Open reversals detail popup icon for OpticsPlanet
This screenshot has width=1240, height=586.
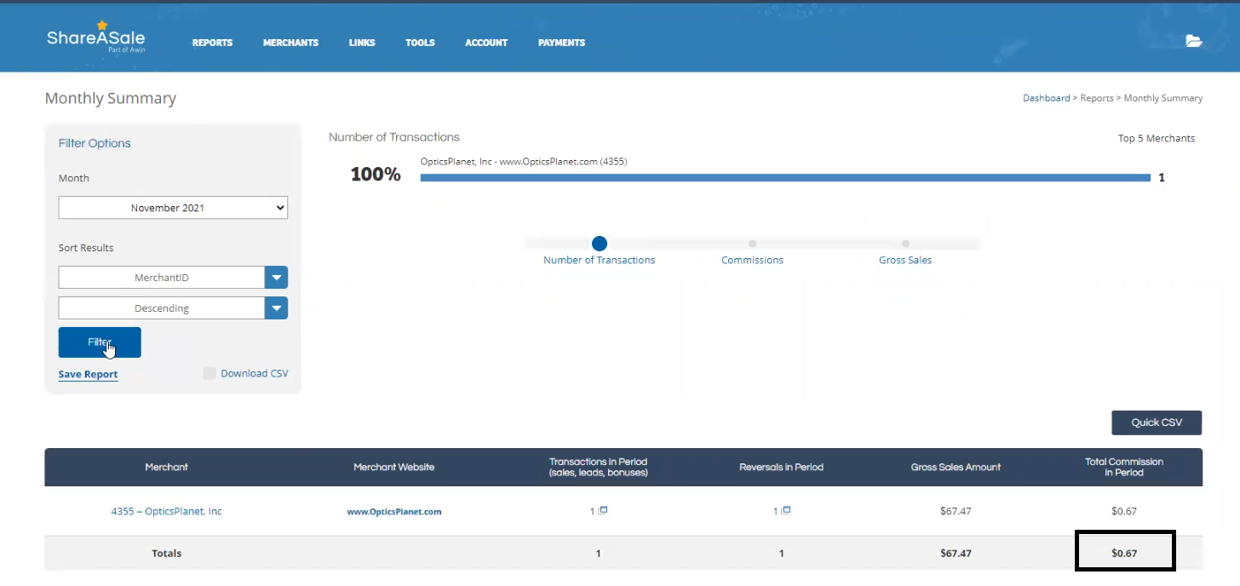[786, 510]
